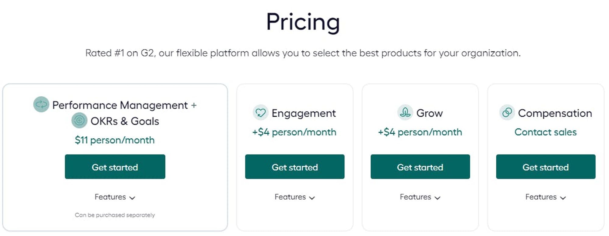The width and height of the screenshot is (609, 236).
Task: Click the Performance Management cycle icon
Action: (41, 104)
